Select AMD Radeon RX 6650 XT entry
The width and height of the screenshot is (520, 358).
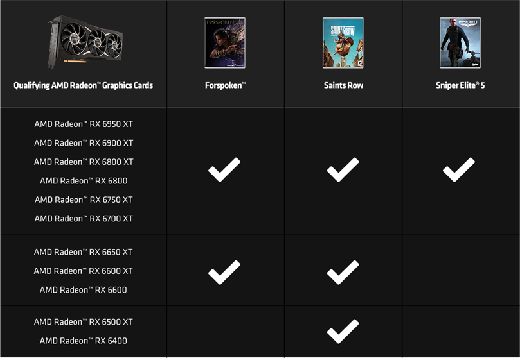[84, 251]
